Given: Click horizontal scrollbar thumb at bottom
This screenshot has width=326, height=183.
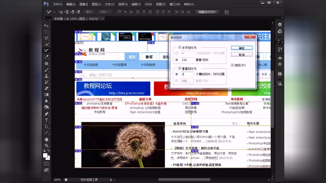Looking at the screenshot, I should (x=184, y=180).
